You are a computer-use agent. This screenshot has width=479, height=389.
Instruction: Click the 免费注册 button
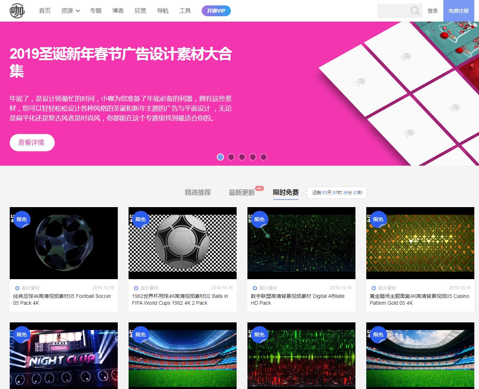click(458, 11)
